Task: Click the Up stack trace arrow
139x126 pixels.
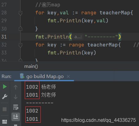Action: click(16, 87)
